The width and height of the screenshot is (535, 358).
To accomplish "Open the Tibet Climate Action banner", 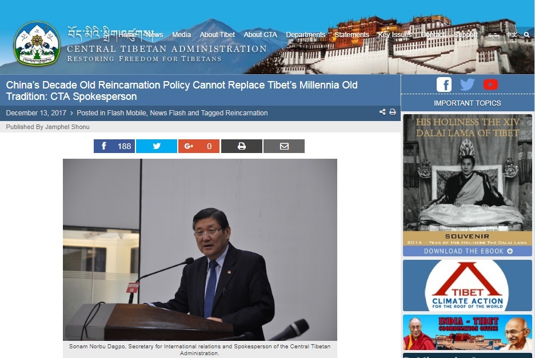I will click(x=468, y=285).
